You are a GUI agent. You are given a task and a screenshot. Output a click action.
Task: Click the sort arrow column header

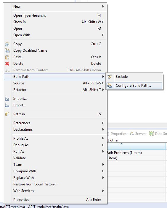point(121,144)
